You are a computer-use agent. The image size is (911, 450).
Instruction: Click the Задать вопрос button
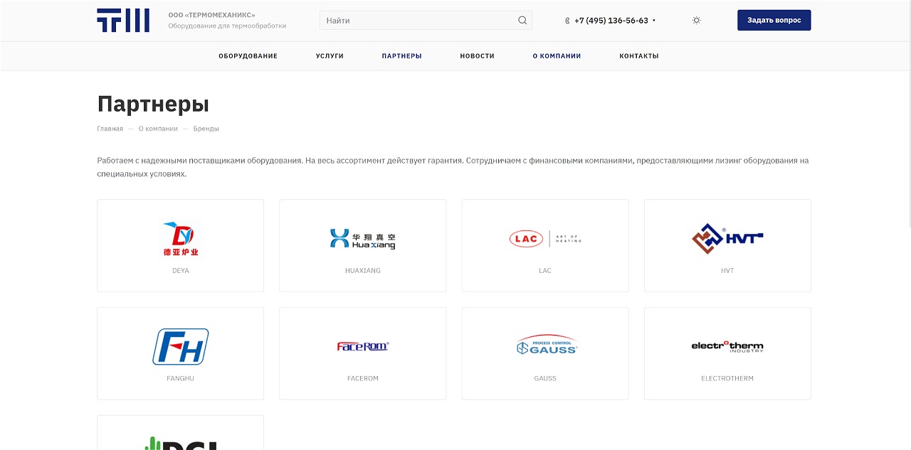(x=774, y=20)
